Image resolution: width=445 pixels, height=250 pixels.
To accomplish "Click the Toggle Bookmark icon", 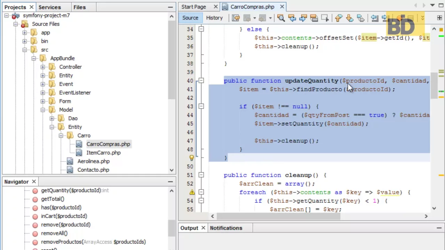I will click(x=361, y=18).
